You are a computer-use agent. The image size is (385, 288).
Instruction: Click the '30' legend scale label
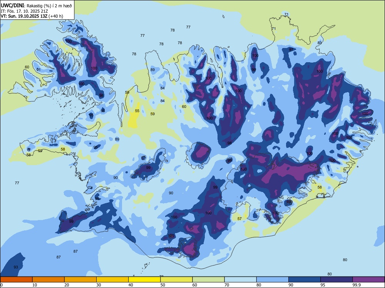99,285
